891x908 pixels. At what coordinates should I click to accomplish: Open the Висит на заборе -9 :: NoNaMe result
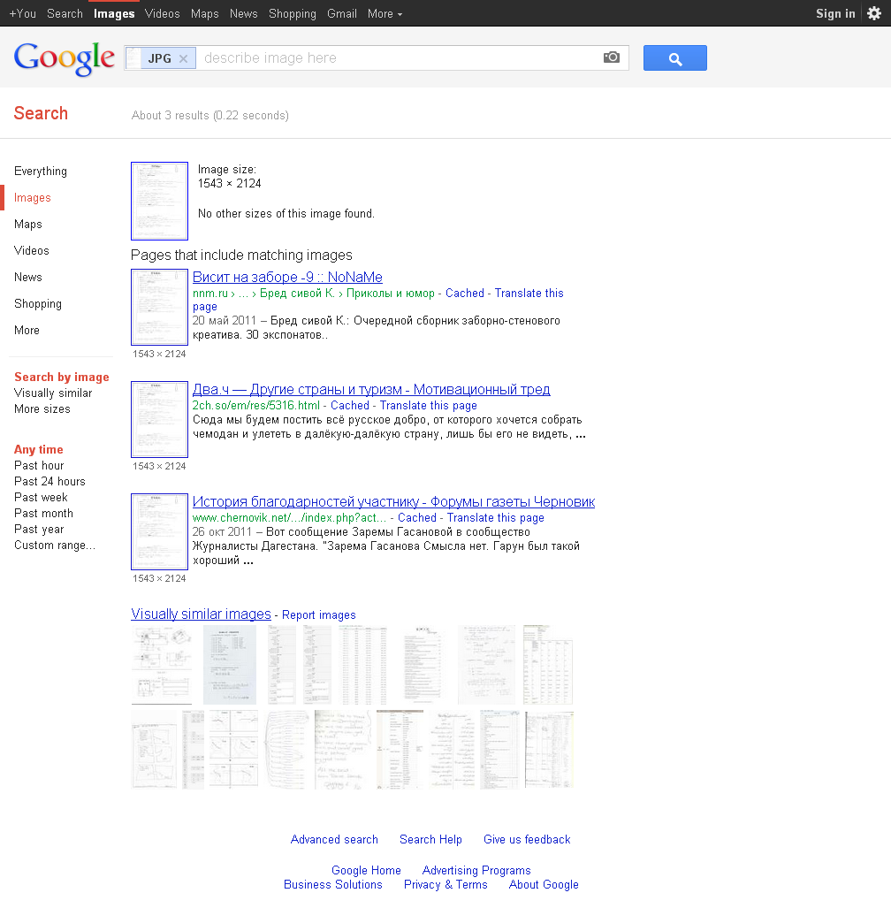pos(287,277)
